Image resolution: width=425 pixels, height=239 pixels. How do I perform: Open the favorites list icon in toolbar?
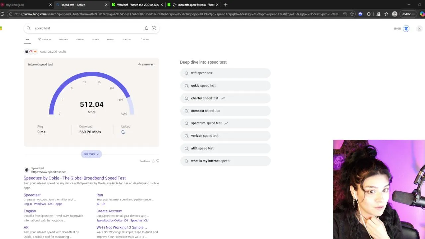tap(386, 14)
